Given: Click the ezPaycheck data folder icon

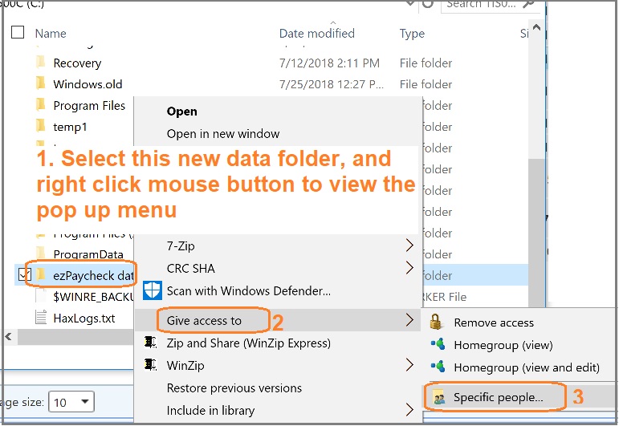Looking at the screenshot, I should [x=40, y=274].
